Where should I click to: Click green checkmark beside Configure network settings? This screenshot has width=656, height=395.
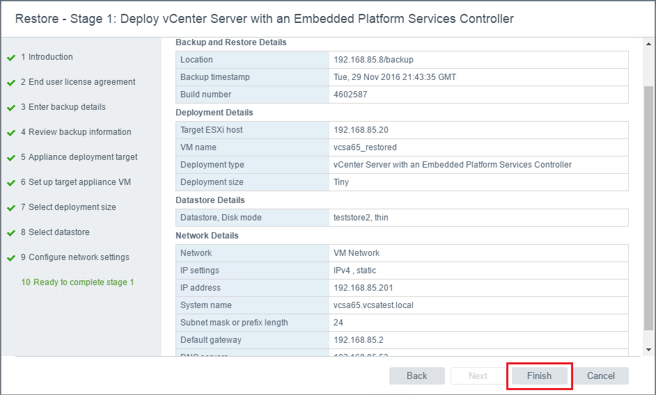11,258
